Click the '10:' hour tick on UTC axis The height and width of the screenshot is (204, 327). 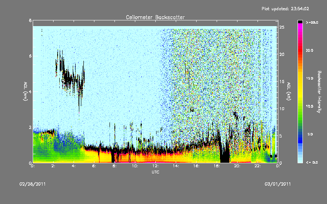click(135, 166)
